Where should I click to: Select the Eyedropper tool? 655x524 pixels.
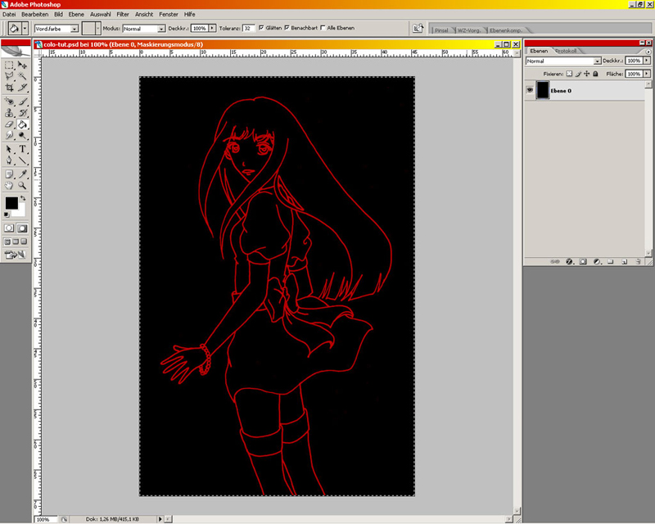coord(23,174)
